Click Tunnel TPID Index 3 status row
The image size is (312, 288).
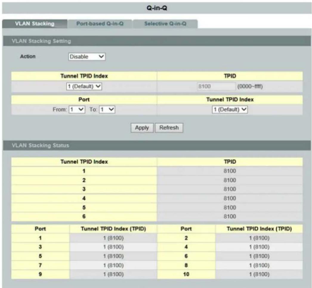tap(157, 189)
